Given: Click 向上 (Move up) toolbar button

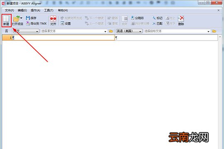Looking at the screenshot, I should point(170,18).
